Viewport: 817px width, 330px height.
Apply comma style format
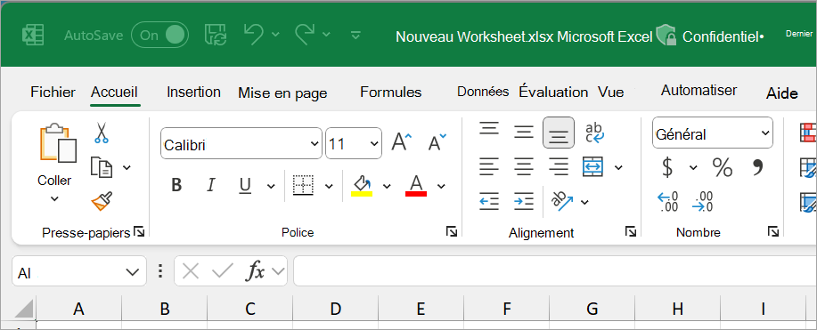click(x=757, y=167)
